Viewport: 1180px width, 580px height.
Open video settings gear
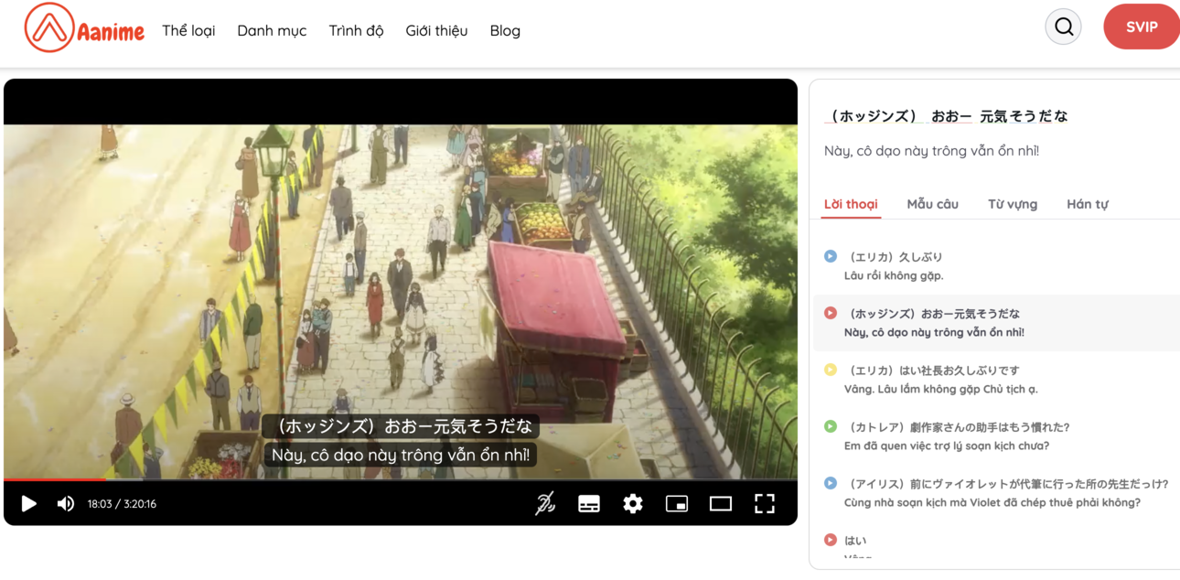[x=633, y=503]
